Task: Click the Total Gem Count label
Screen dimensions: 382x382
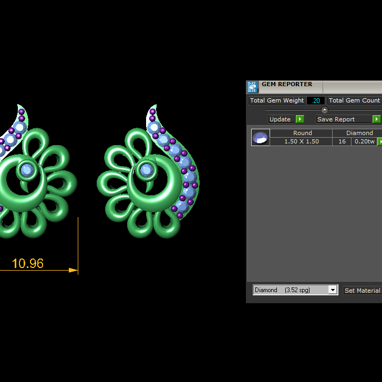Action: (x=354, y=100)
